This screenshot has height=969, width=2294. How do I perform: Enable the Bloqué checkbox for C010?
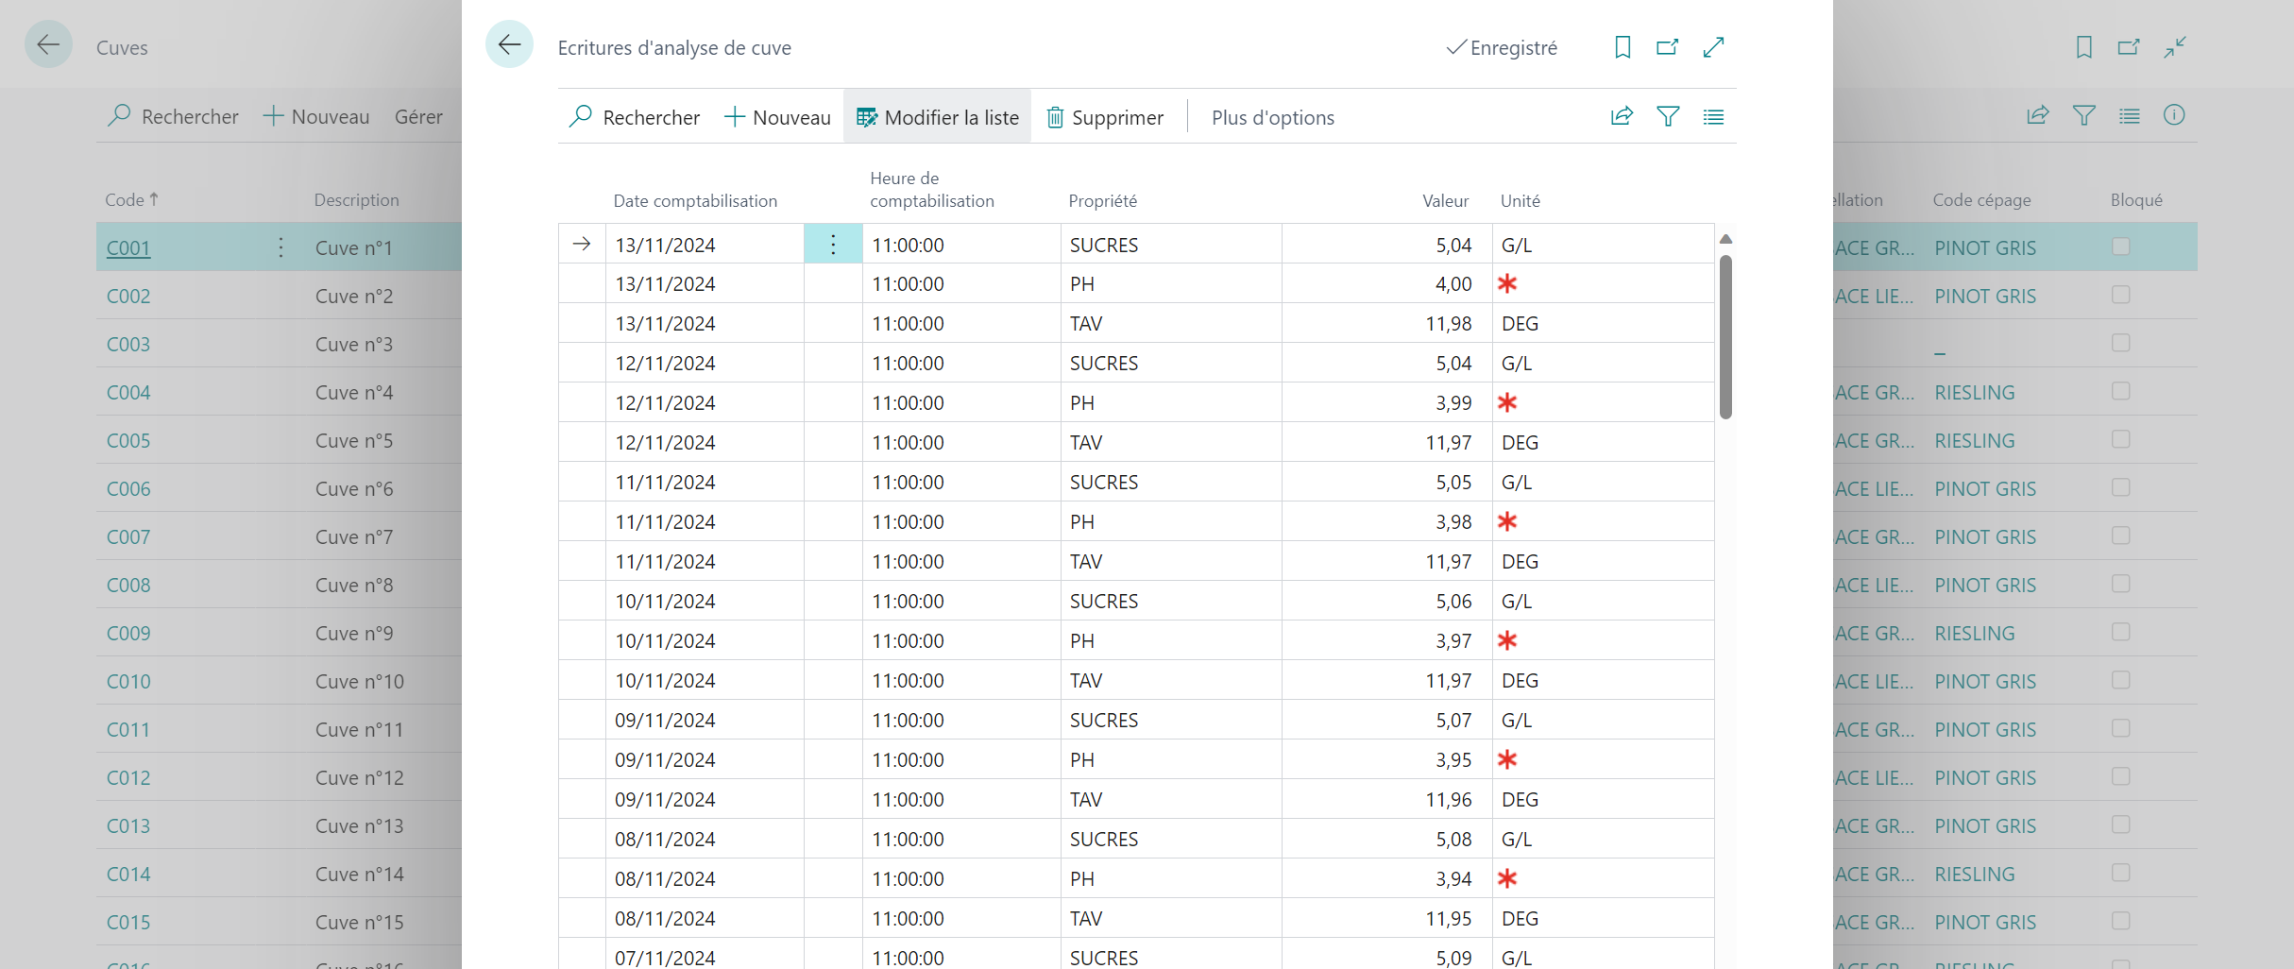(x=2121, y=680)
